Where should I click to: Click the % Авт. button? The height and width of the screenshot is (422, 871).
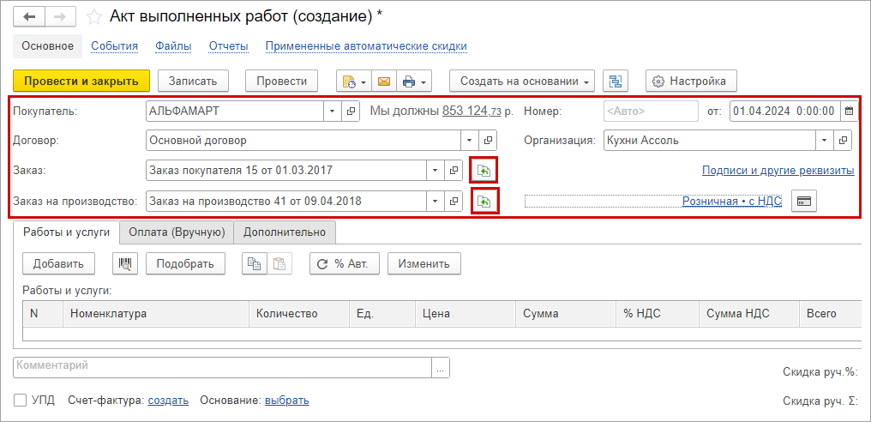(345, 263)
